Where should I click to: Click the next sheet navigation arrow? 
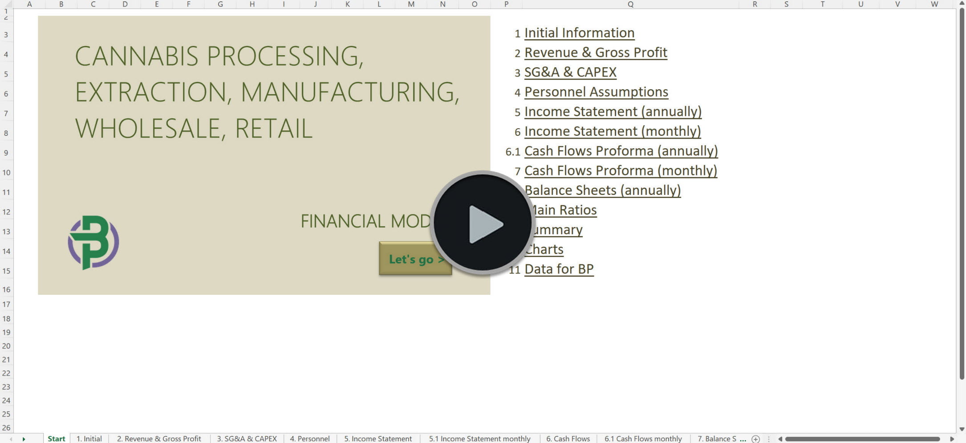tap(24, 439)
